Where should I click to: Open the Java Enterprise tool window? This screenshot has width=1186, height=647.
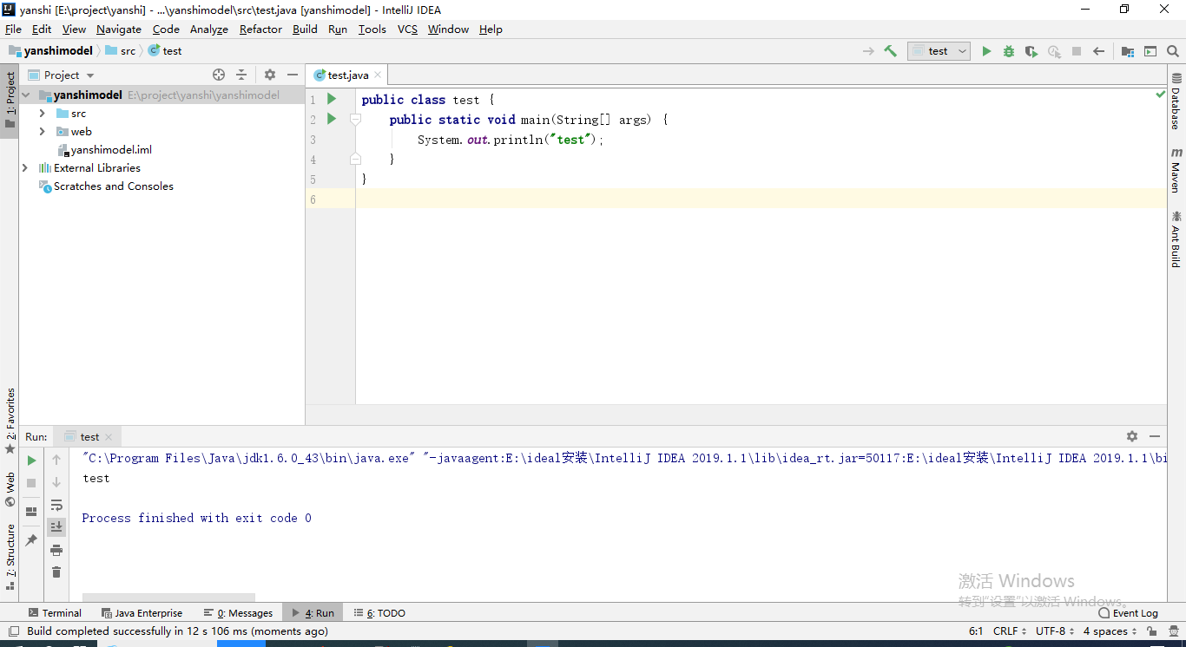coord(142,612)
